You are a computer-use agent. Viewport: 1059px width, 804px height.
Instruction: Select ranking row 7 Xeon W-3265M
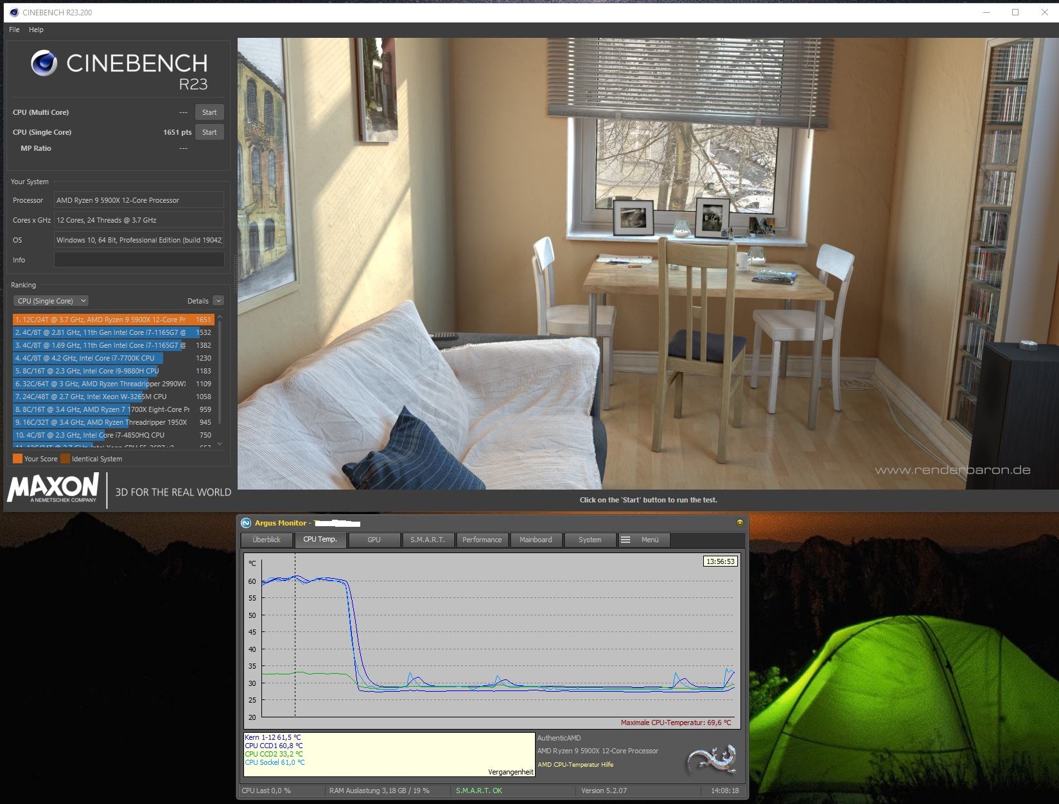point(113,397)
